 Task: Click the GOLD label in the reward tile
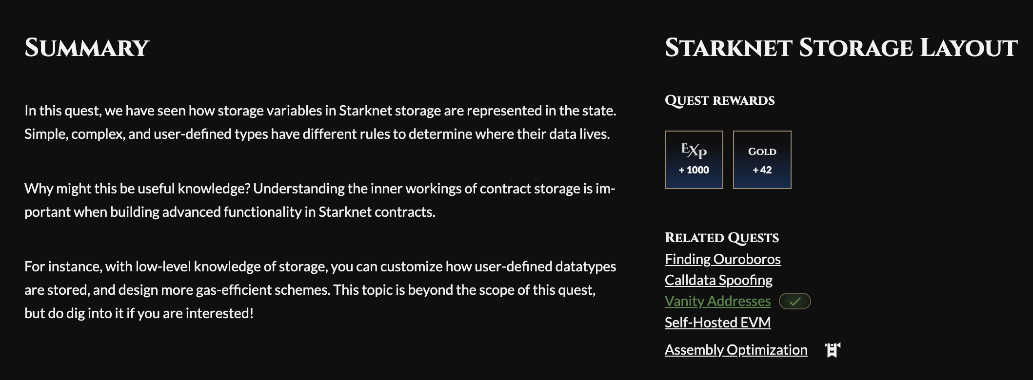click(762, 152)
